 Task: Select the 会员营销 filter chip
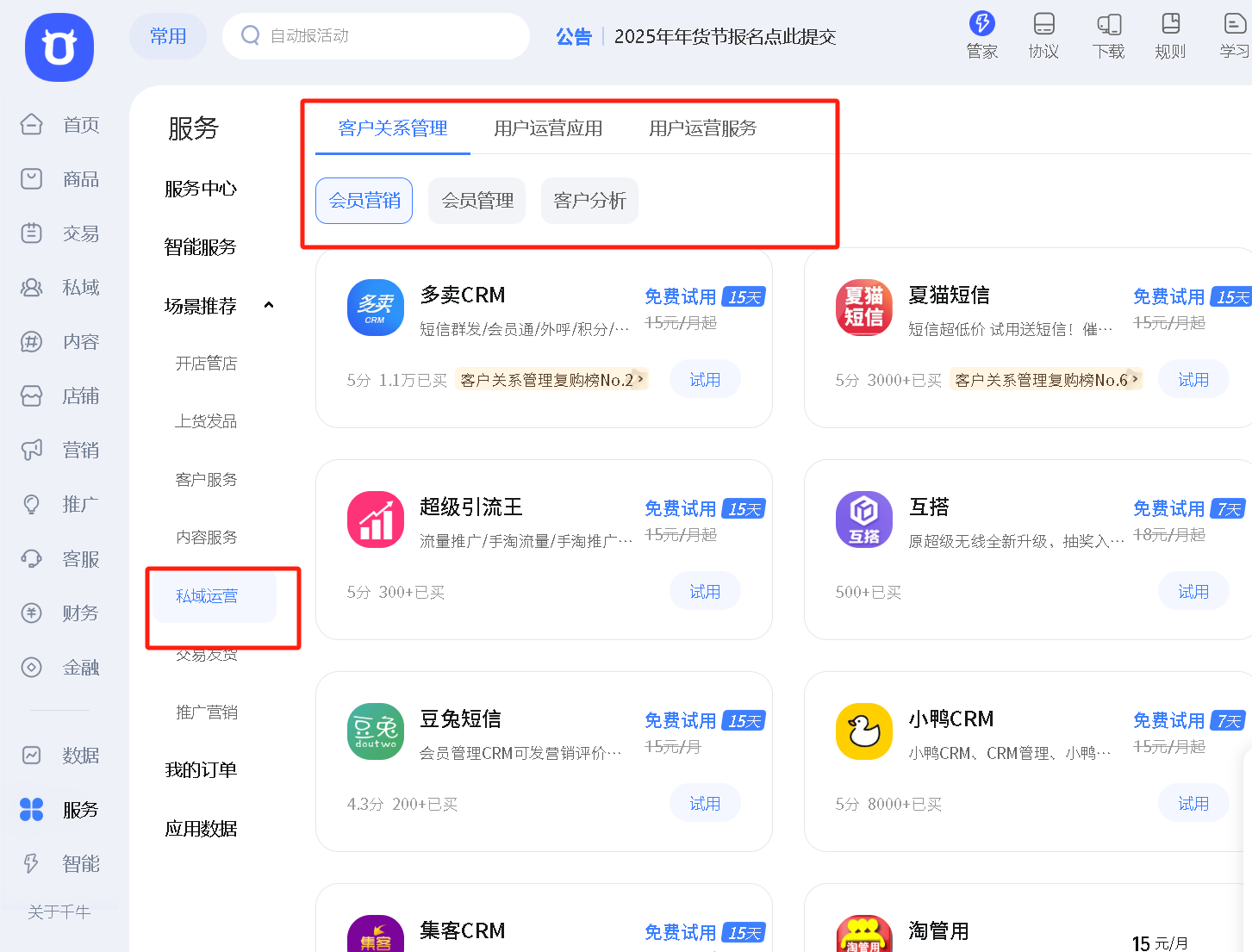tap(364, 201)
